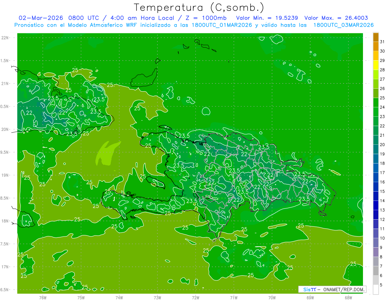Click the colorbar scale label "13"
The width and height of the screenshot is (391, 302).
[383, 210]
